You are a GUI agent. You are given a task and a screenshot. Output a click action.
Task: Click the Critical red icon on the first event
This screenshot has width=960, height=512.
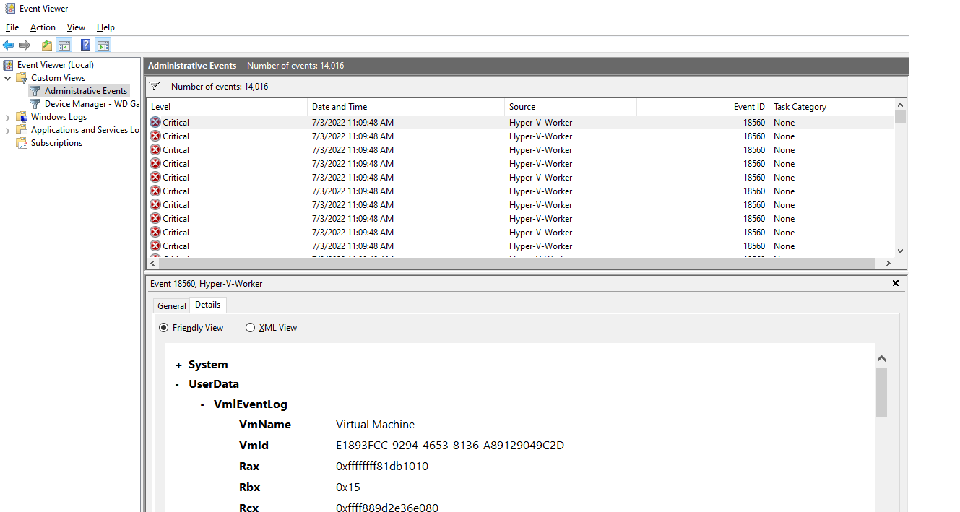pos(155,122)
